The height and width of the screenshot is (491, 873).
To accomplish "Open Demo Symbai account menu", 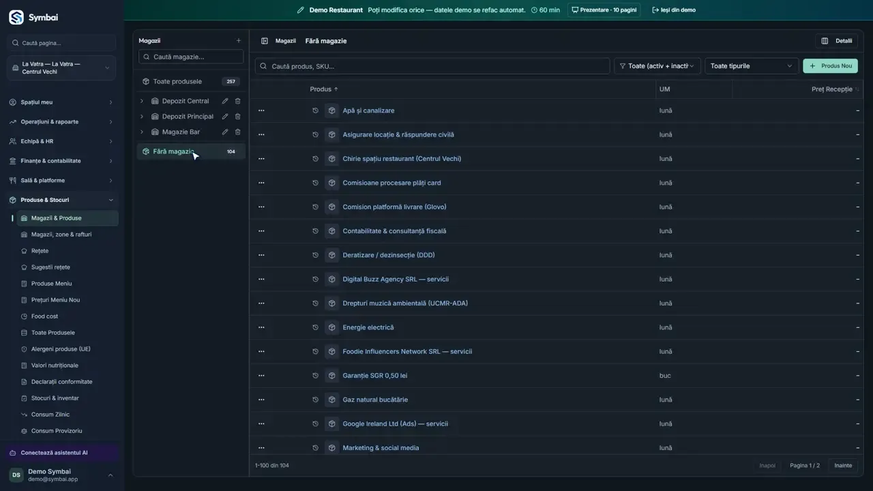I will point(61,475).
